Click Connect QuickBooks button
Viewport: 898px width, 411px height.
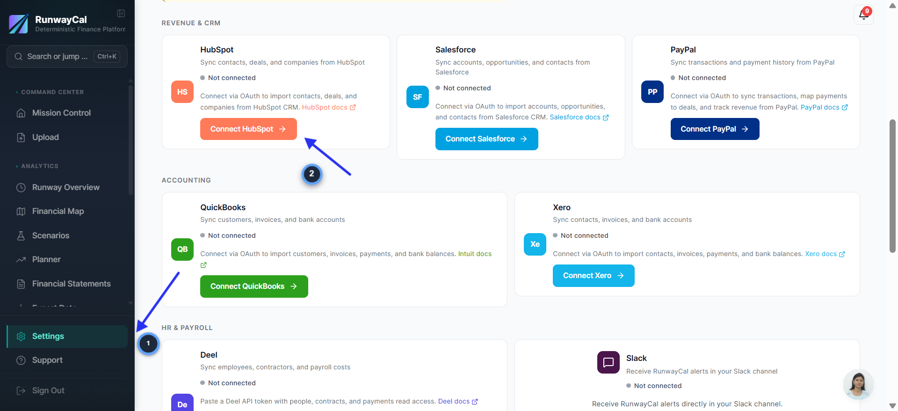(x=254, y=286)
